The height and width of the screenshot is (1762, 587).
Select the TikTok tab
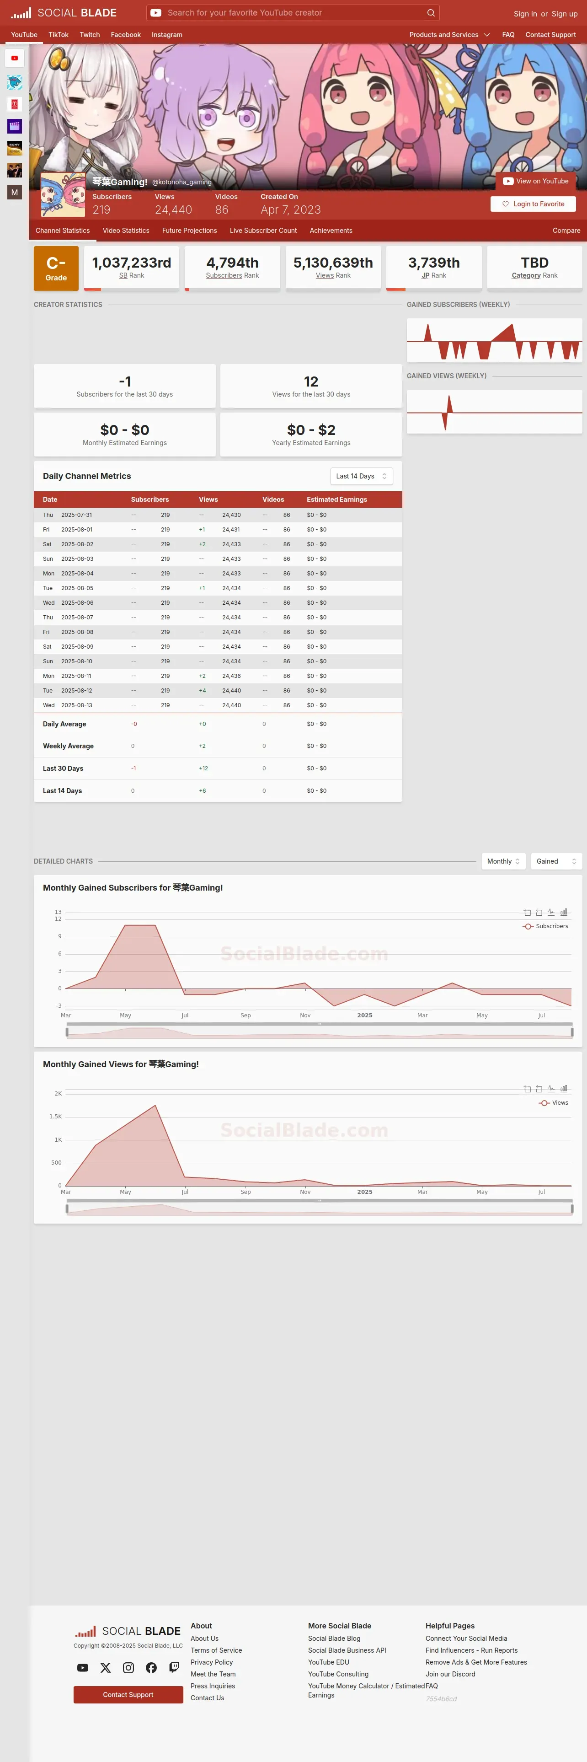coord(58,35)
